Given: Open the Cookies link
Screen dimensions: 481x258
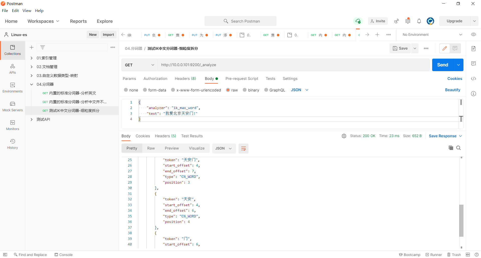Looking at the screenshot, I should coord(455,79).
